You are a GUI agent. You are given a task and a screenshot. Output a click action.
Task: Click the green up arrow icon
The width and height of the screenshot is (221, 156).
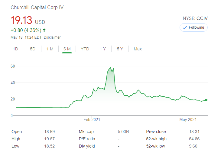(44, 30)
